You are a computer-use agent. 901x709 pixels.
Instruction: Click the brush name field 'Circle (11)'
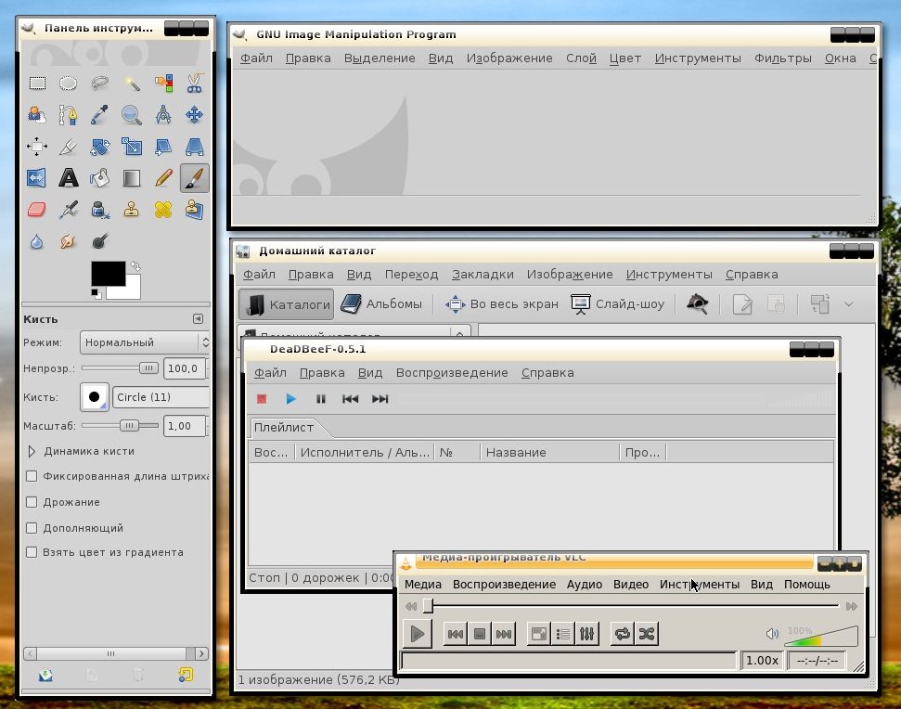click(x=161, y=397)
